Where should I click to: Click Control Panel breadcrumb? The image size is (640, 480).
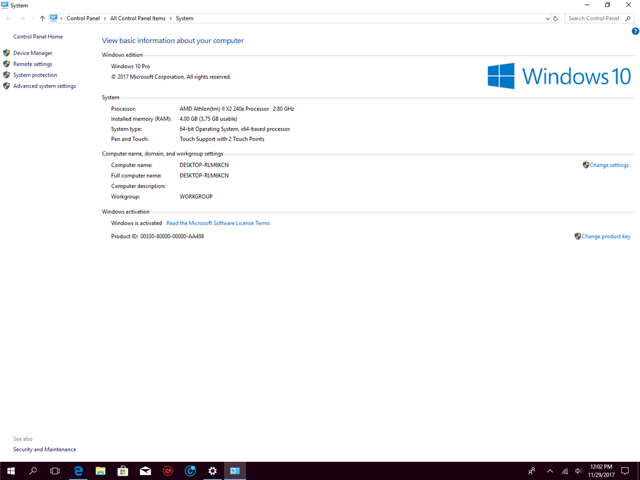click(83, 18)
